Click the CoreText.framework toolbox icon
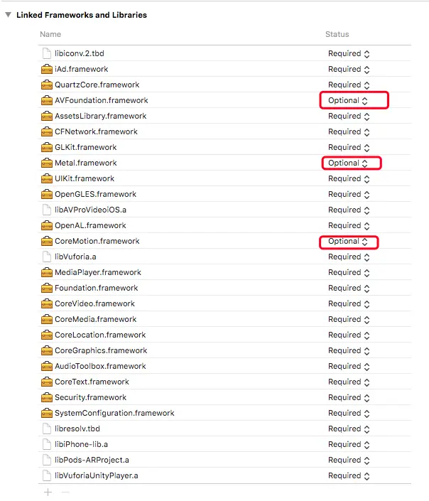This screenshot has width=429, height=501. (47, 382)
